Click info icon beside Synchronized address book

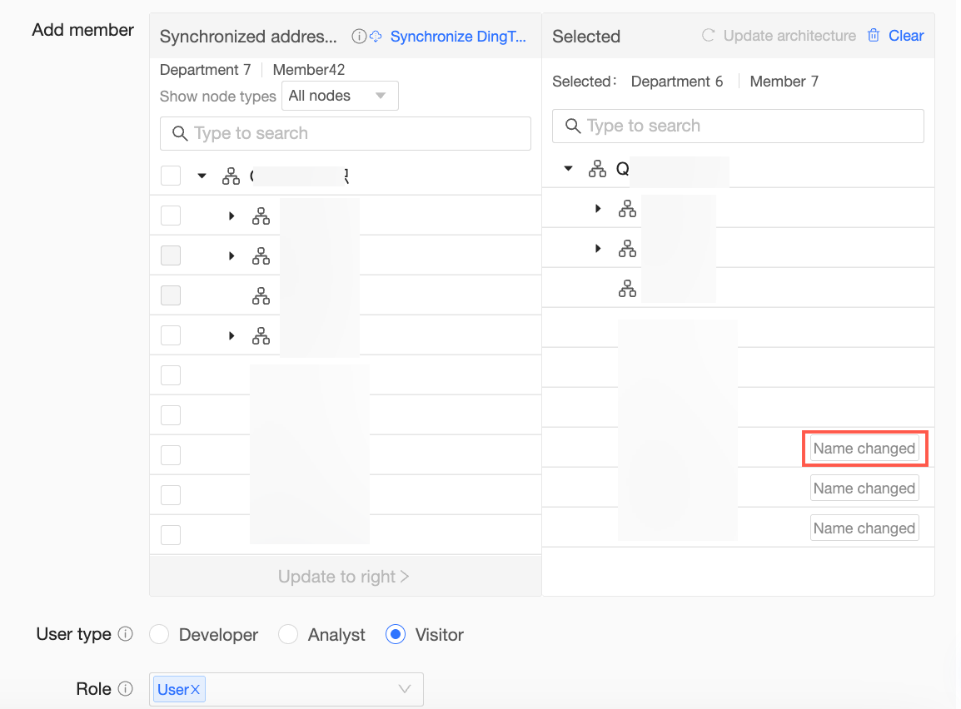[x=359, y=37]
